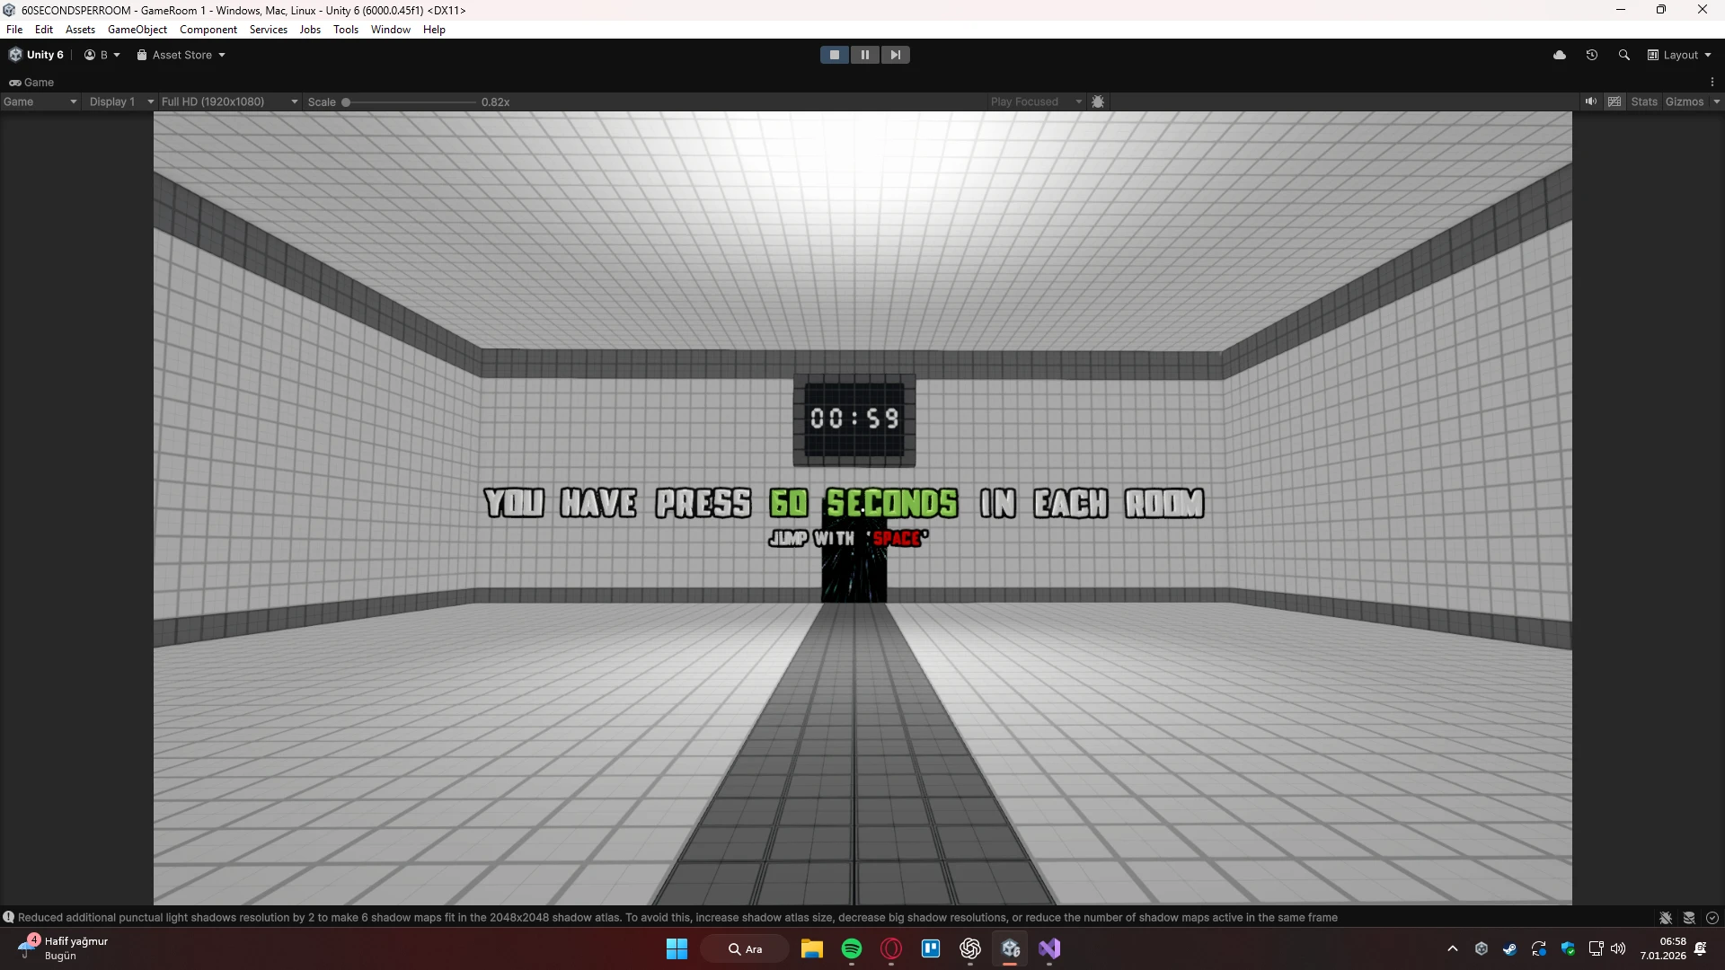Screen dimensions: 1725x970
Task: Open the Undo History icon
Action: coord(1592,55)
